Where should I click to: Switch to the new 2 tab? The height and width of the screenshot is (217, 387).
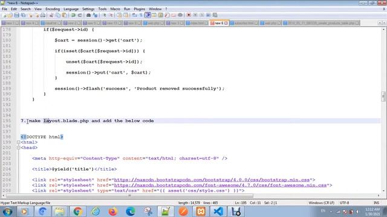coord(72,23)
